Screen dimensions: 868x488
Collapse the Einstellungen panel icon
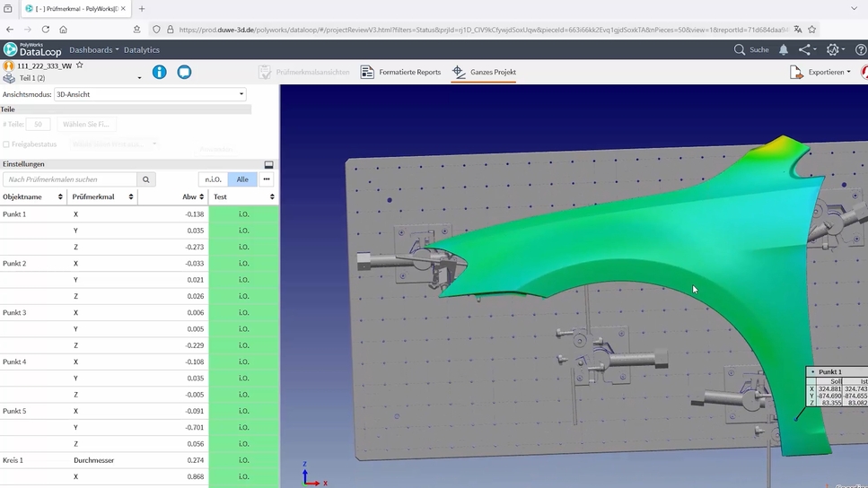tap(268, 164)
